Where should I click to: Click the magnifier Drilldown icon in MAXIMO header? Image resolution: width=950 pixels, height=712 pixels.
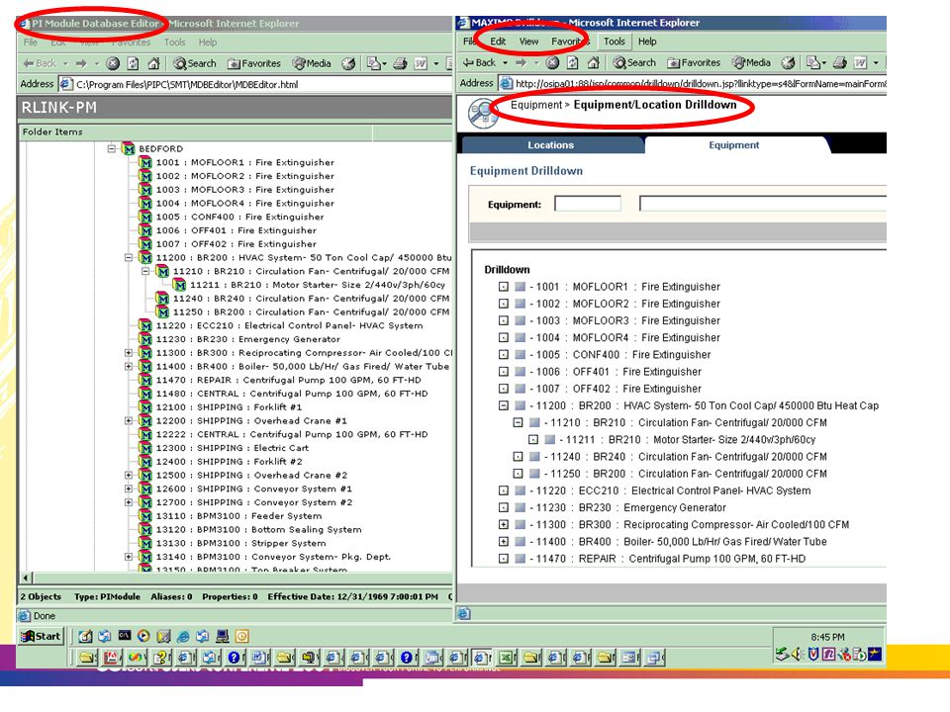[483, 113]
